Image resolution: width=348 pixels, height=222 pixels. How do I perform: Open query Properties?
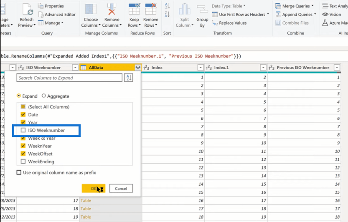click(51, 6)
